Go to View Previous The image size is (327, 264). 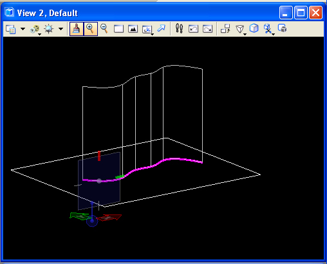click(193, 29)
